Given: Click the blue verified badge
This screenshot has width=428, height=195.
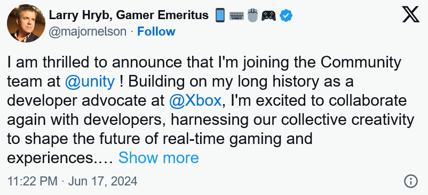Looking at the screenshot, I should click(x=286, y=15).
